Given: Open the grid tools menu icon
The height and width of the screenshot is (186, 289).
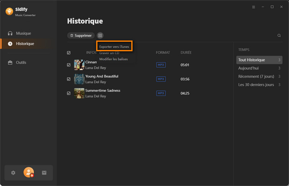Looking at the screenshot, I should pos(100,36).
